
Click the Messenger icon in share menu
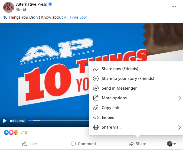coord(96,88)
